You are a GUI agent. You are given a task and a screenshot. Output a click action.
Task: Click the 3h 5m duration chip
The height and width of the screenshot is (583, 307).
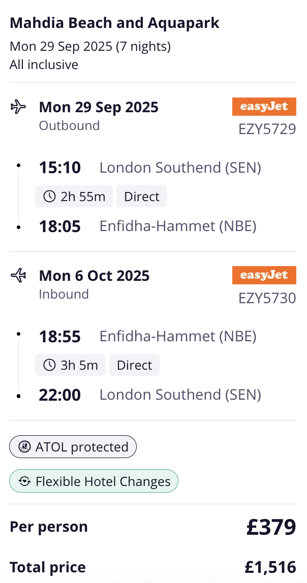(x=70, y=365)
